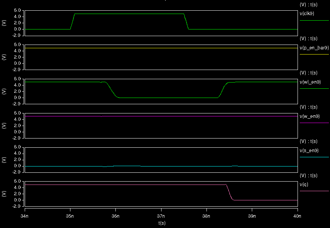The height and width of the screenshot is (228, 330).
Task: Click the rising edge of the clk0 waveform
Action: [73, 21]
